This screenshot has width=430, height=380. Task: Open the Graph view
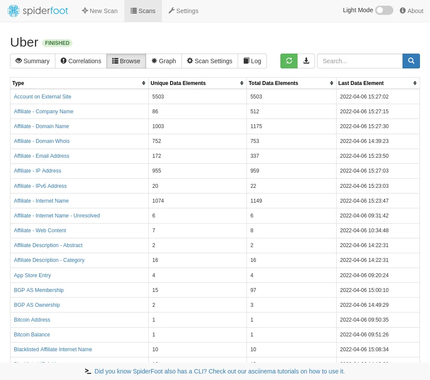click(164, 61)
